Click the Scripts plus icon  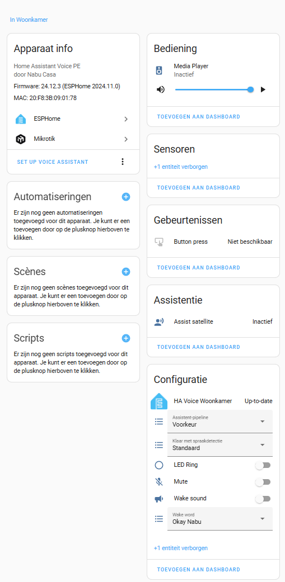(126, 338)
